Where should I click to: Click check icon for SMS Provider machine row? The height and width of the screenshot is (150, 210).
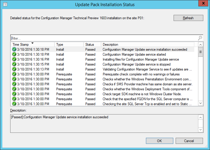(14, 84)
